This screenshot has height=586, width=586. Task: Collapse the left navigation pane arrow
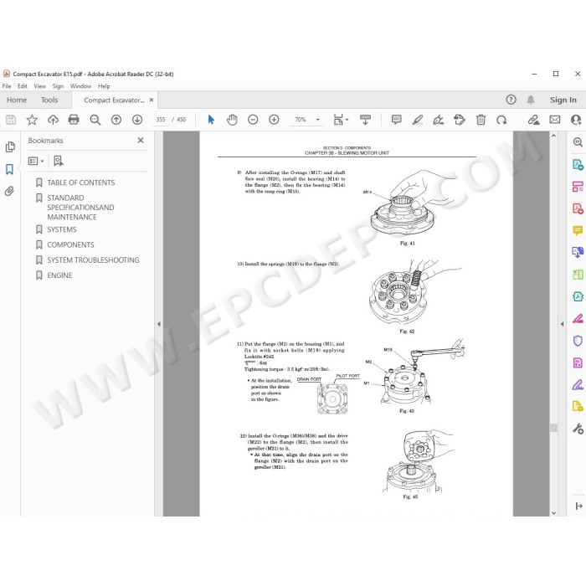pos(159,324)
